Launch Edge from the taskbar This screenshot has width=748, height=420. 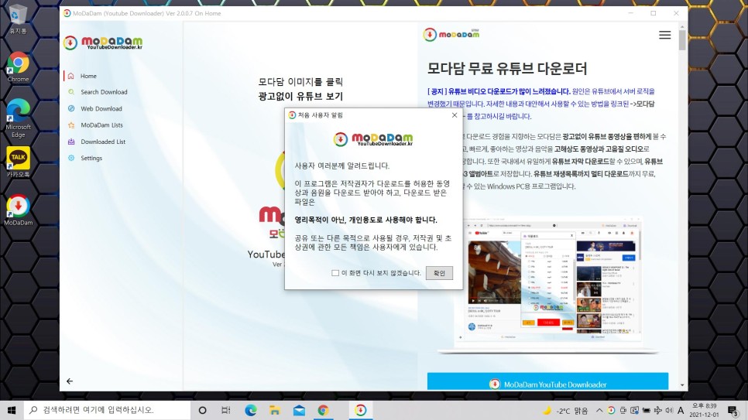(x=250, y=410)
